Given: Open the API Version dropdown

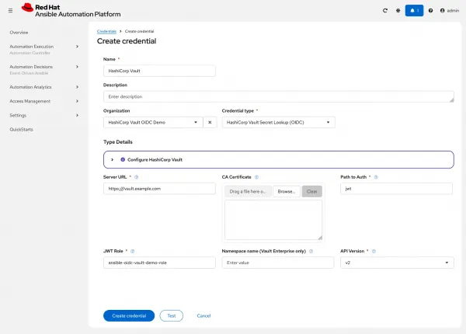Looking at the screenshot, I should coord(397,263).
